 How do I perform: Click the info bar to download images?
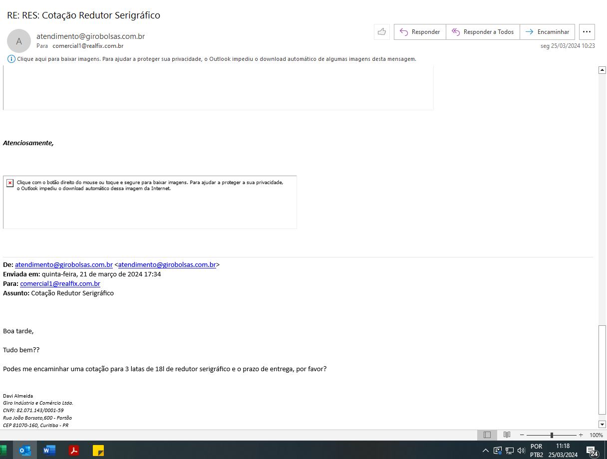tap(216, 59)
